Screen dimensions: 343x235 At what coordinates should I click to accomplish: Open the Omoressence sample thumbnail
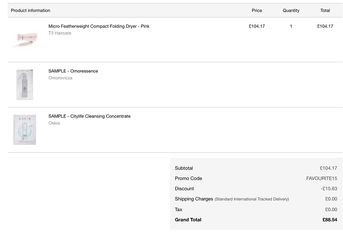click(x=24, y=84)
